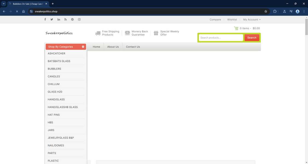Image resolution: width=308 pixels, height=164 pixels.
Task: Select the HAT PINS category
Action: click(x=54, y=115)
